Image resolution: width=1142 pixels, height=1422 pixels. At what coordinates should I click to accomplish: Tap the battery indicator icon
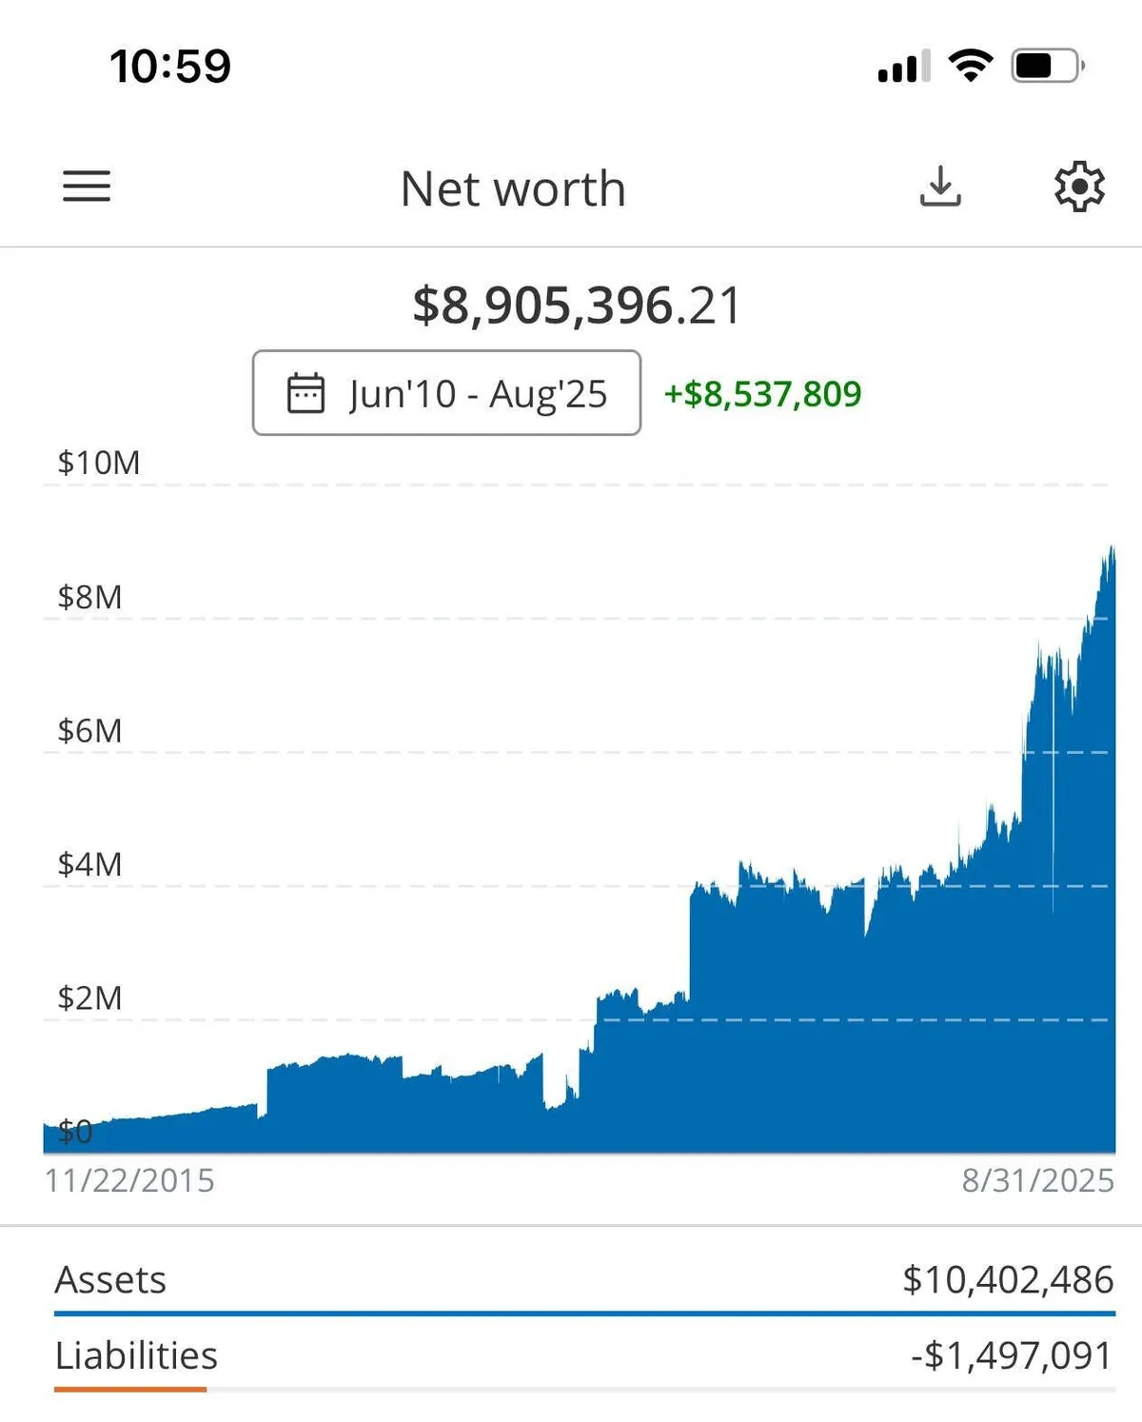[x=1047, y=66]
